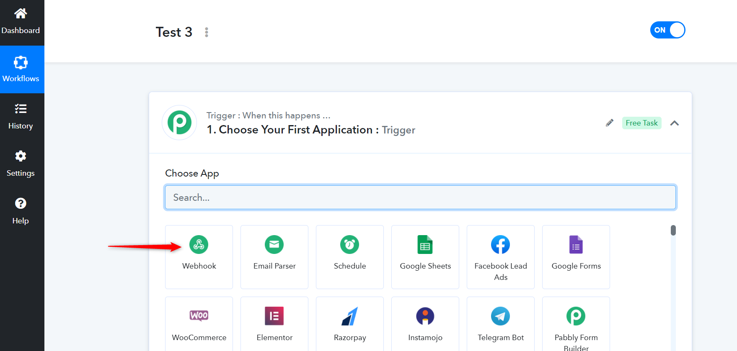Click the Google Forms app label
Screen dimensions: 737x351
coord(576,266)
